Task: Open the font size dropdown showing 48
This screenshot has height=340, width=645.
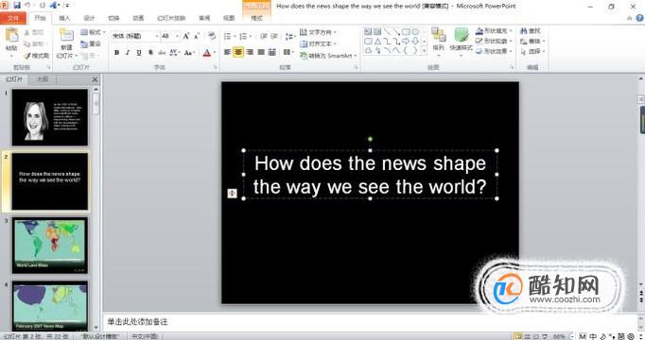Action: pyautogui.click(x=170, y=36)
